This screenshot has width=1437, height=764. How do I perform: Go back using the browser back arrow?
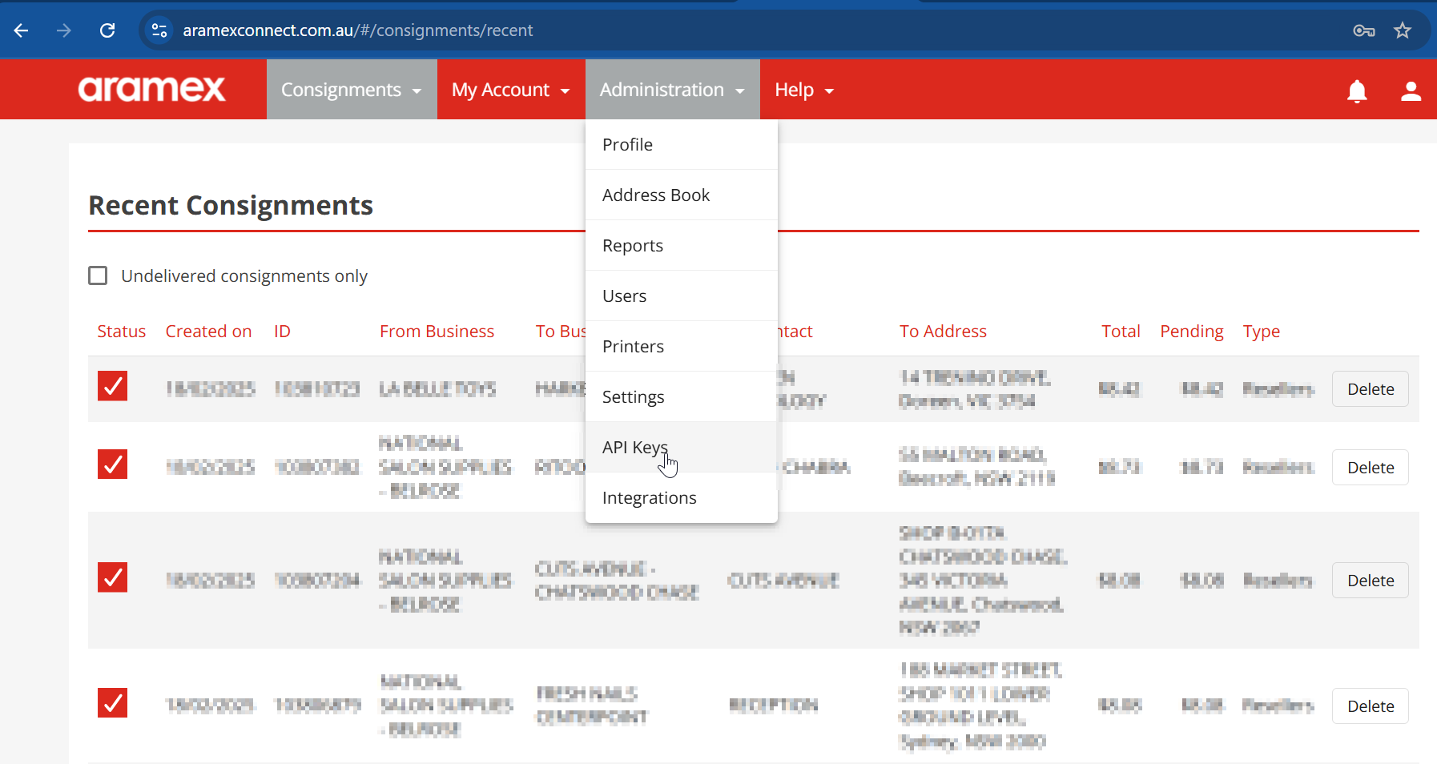point(22,30)
